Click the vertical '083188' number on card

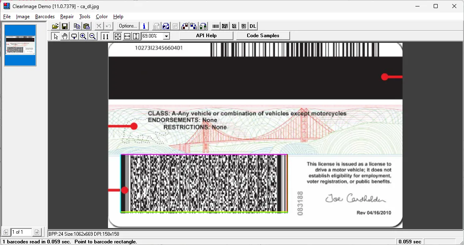[300, 203]
